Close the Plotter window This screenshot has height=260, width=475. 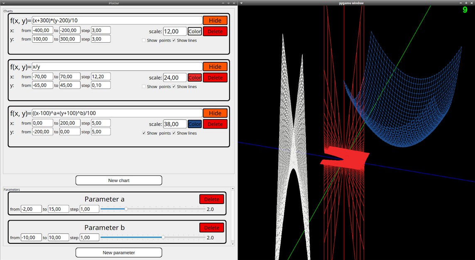click(234, 3)
